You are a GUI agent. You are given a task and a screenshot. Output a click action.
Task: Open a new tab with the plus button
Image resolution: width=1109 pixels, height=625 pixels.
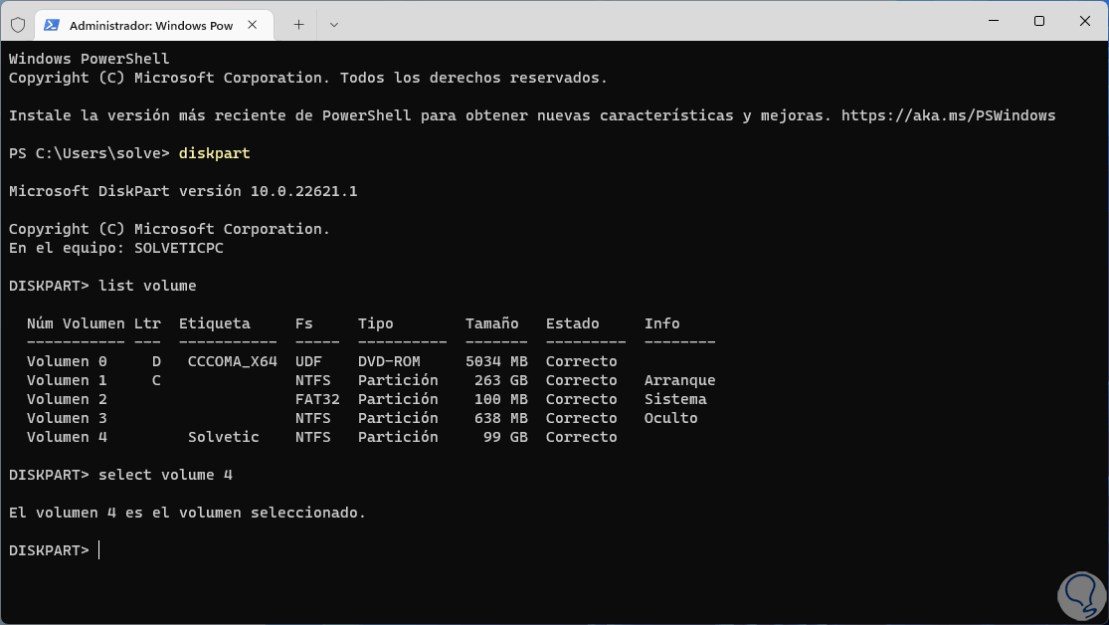click(299, 25)
